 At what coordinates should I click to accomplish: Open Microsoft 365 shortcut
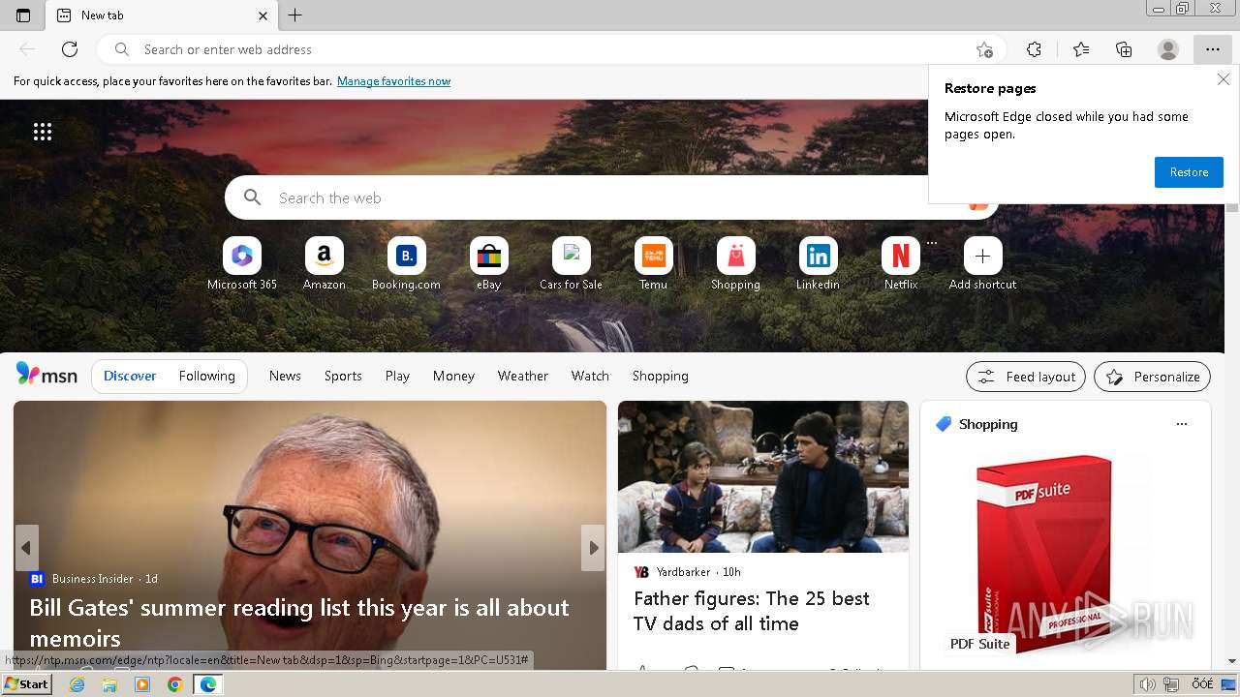(x=242, y=263)
